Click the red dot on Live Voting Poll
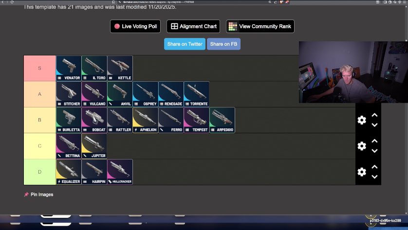 point(117,26)
